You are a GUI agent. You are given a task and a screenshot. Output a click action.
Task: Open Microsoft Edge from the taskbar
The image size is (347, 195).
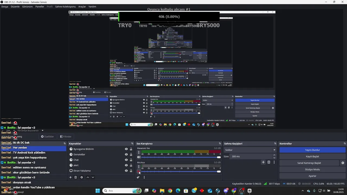point(178,191)
